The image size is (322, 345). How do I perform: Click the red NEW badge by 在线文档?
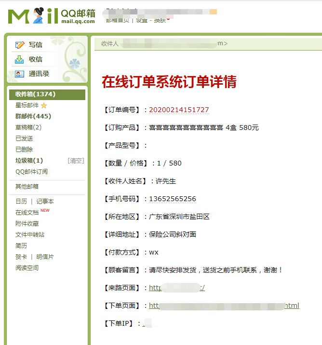(45, 210)
